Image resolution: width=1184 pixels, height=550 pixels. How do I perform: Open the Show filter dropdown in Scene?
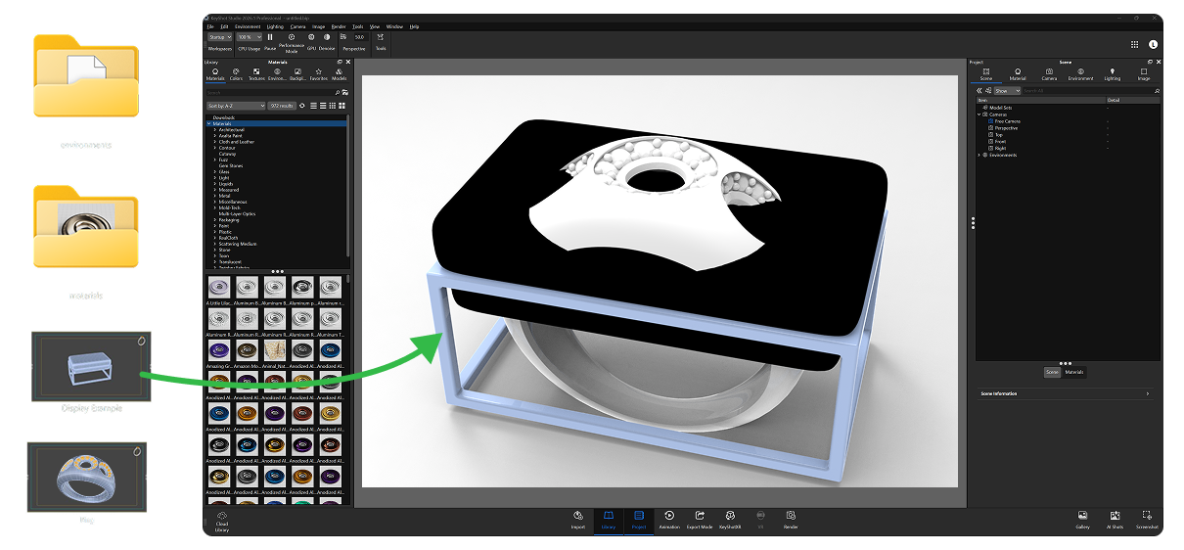pyautogui.click(x=1006, y=91)
